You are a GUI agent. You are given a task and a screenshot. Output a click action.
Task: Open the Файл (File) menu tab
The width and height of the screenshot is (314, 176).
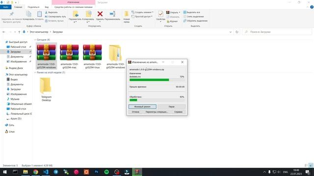(x=5, y=7)
